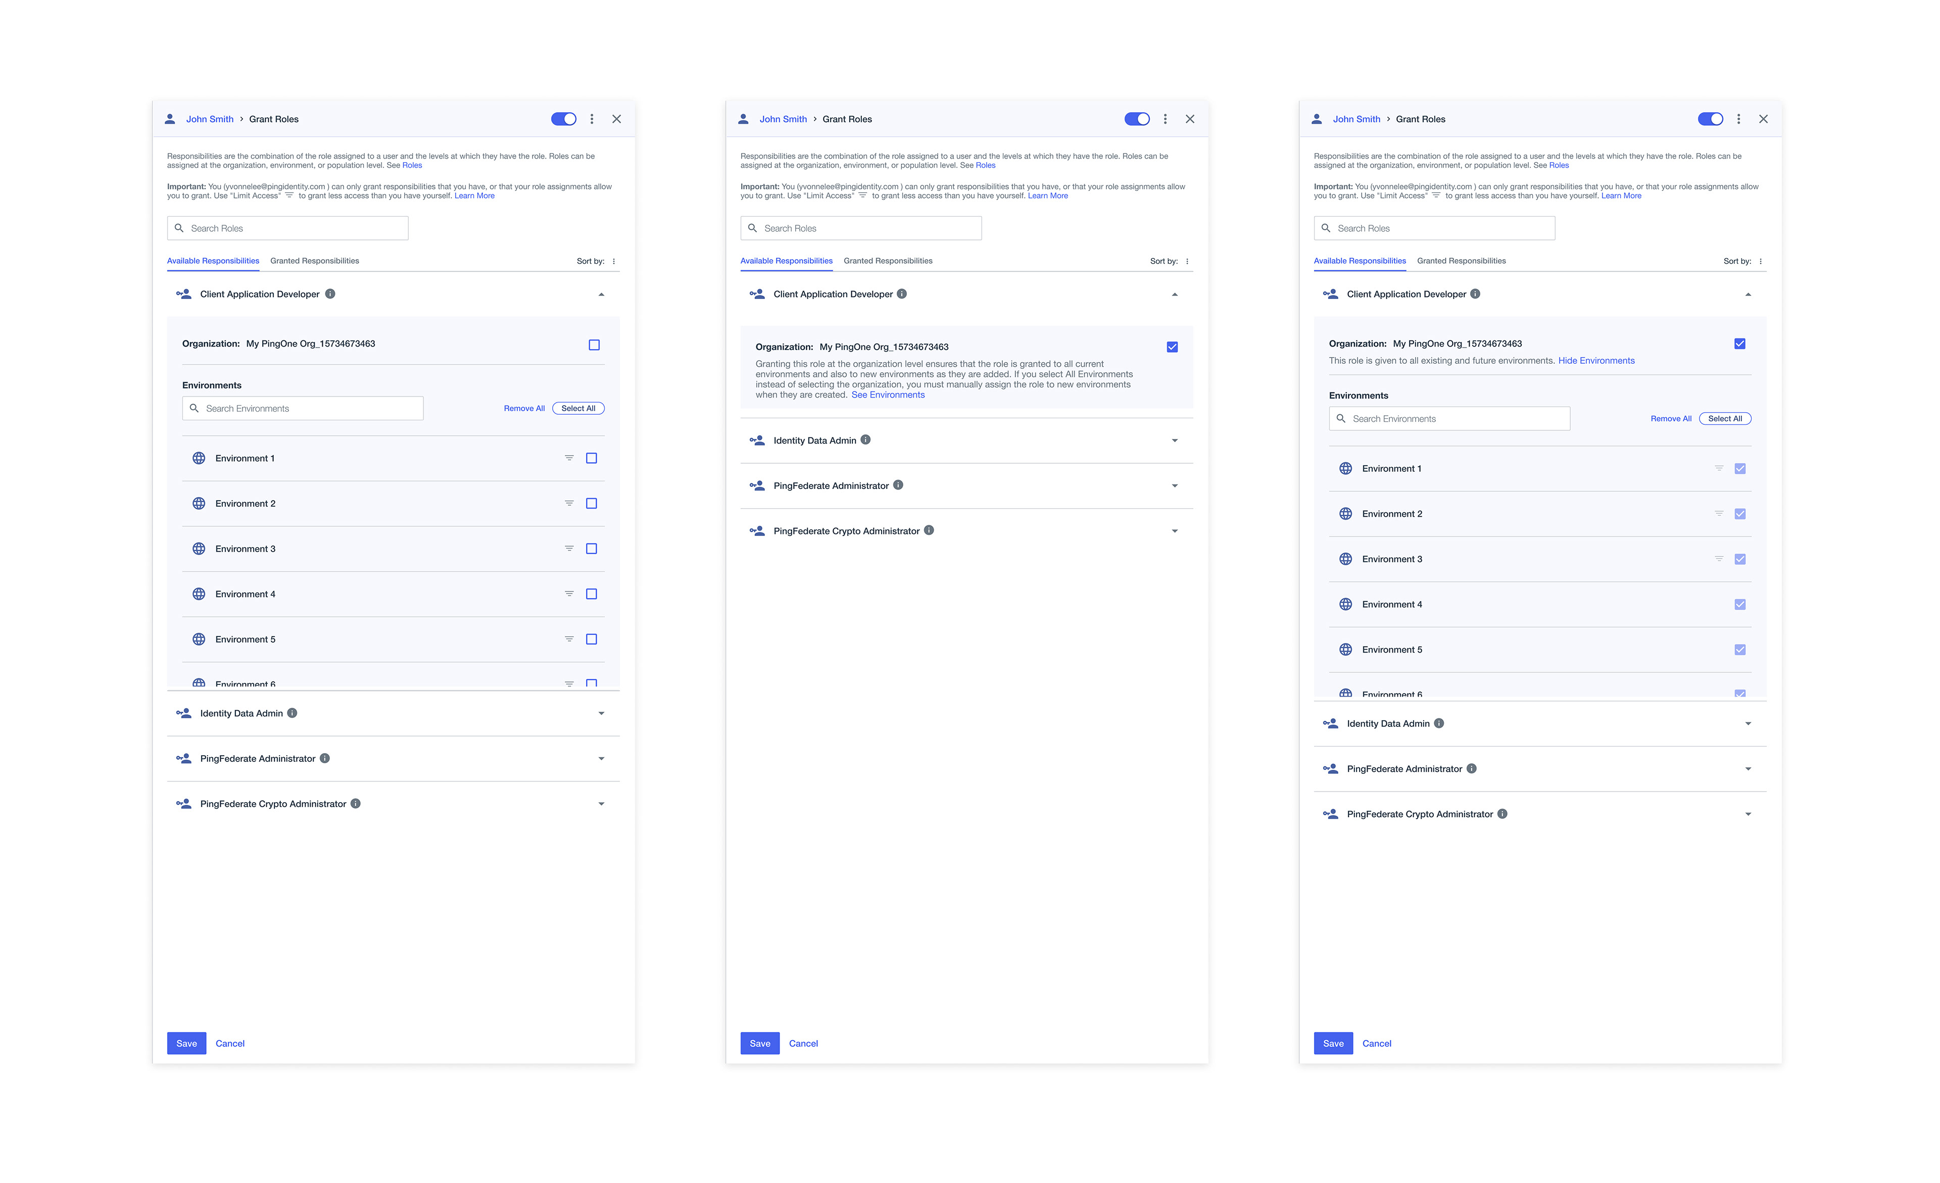Click info icon next to PingFederate Crypto Administrator, right panel
This screenshot has height=1183, width=1940.
pyautogui.click(x=1502, y=814)
